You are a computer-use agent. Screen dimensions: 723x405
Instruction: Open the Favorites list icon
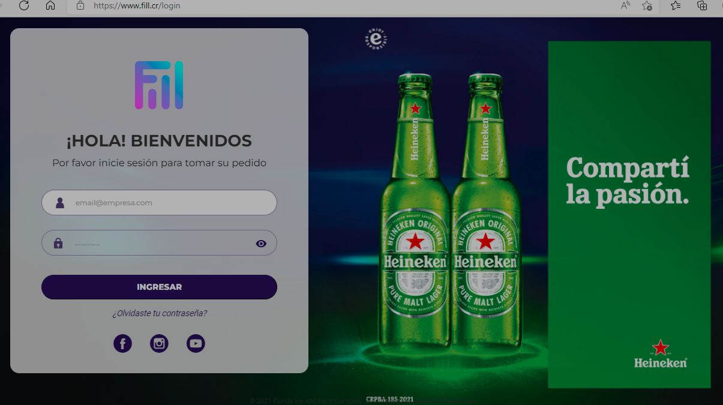click(676, 5)
